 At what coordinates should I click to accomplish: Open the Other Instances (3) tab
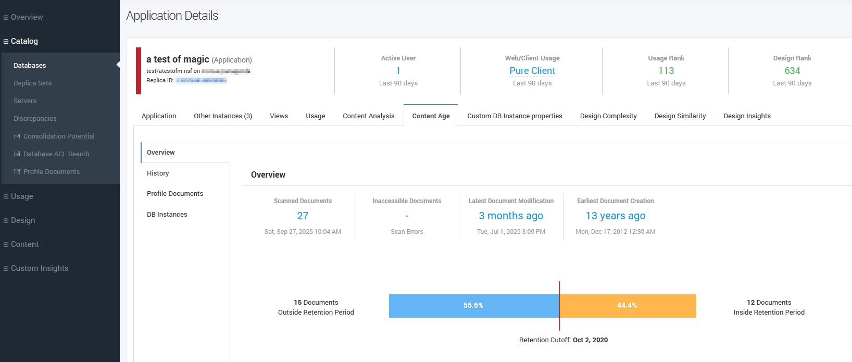click(x=223, y=116)
